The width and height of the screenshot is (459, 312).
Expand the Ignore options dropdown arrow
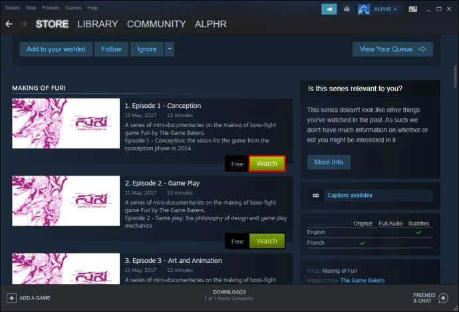(x=170, y=49)
